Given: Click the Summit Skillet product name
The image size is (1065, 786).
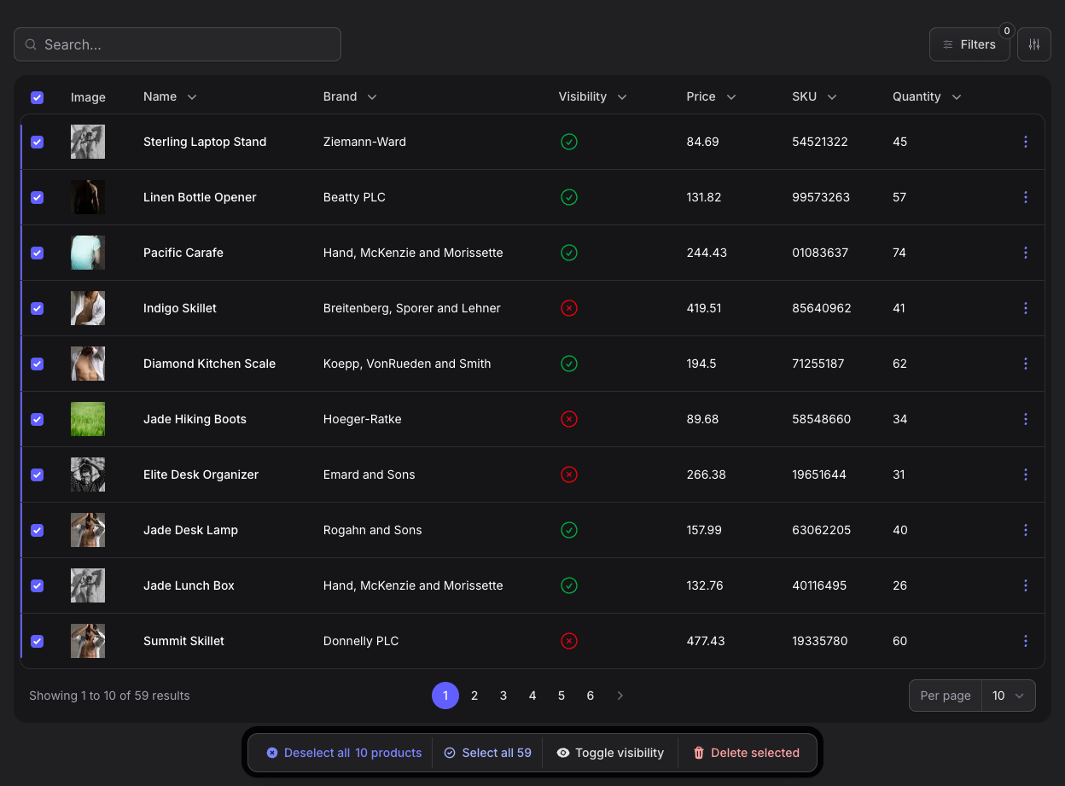Looking at the screenshot, I should 183,641.
